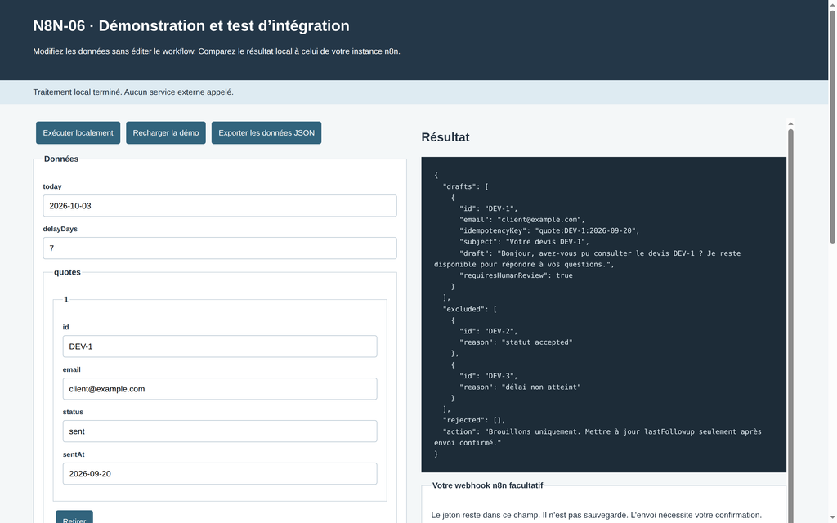Click the result panel vertical scrollbar thumb

[x=790, y=325]
